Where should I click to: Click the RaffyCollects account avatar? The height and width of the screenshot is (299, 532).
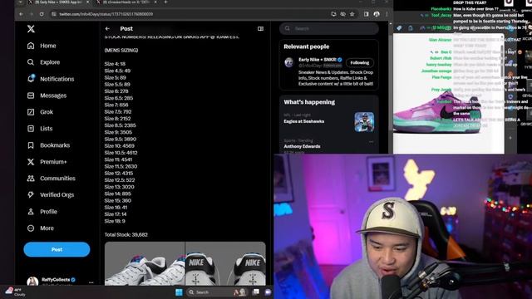32,282
